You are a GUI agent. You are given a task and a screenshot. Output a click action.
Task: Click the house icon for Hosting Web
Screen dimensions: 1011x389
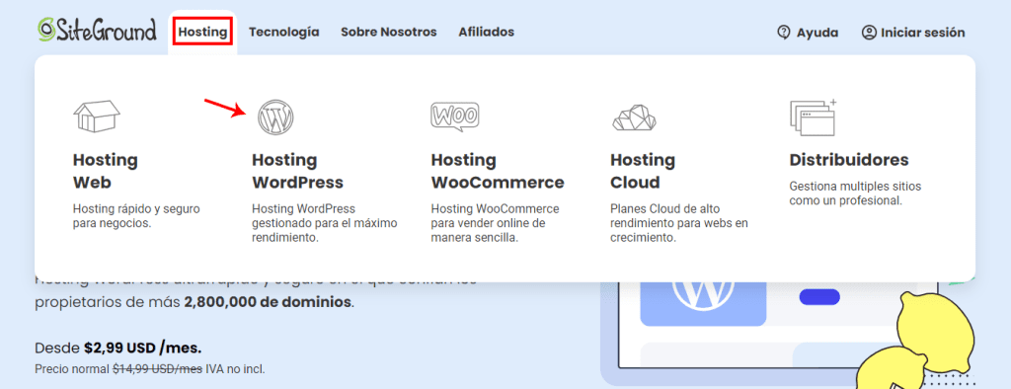click(97, 117)
